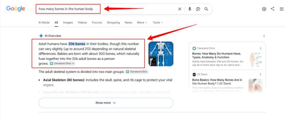The image size is (286, 120).
Task: Switch to News tab
Action: point(128,23)
